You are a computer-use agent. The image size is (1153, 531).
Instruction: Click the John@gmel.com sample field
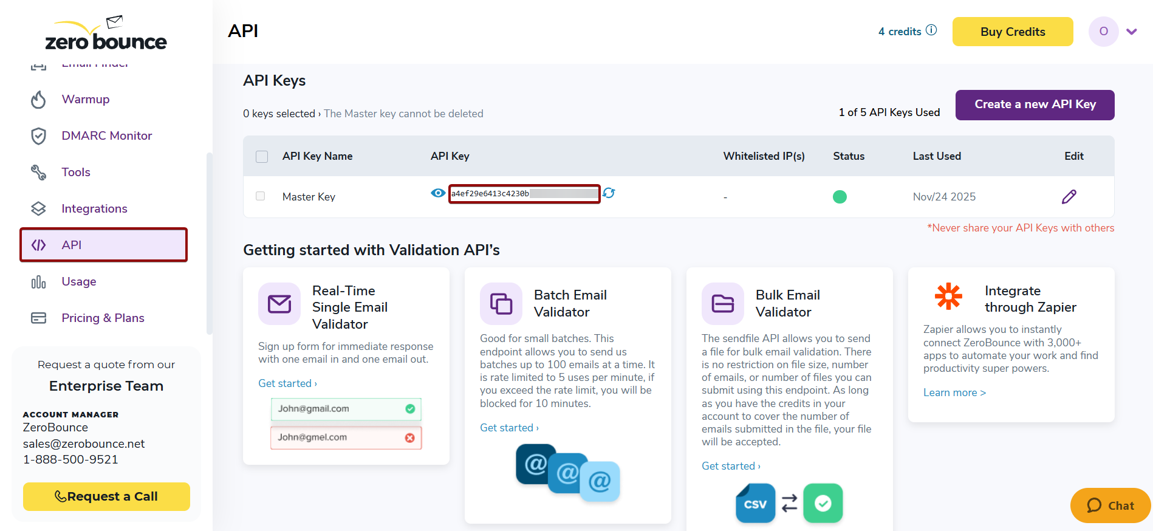pyautogui.click(x=346, y=437)
